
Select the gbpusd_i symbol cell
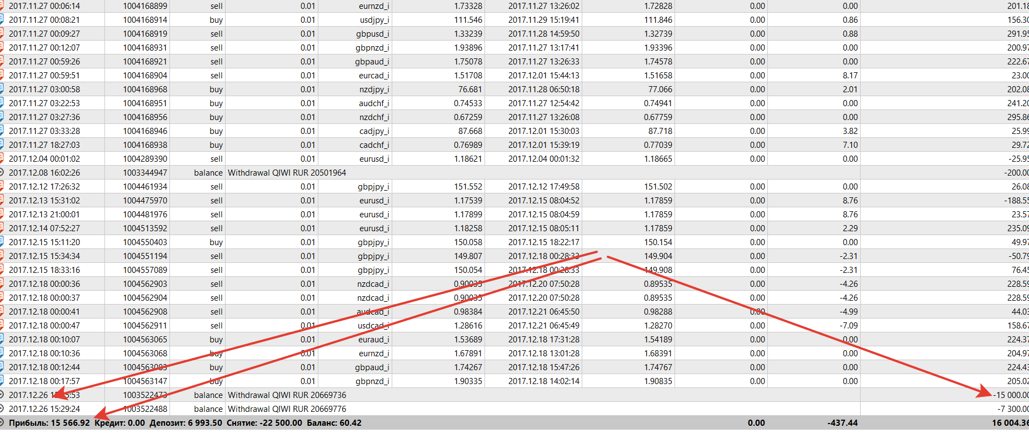tap(372, 33)
